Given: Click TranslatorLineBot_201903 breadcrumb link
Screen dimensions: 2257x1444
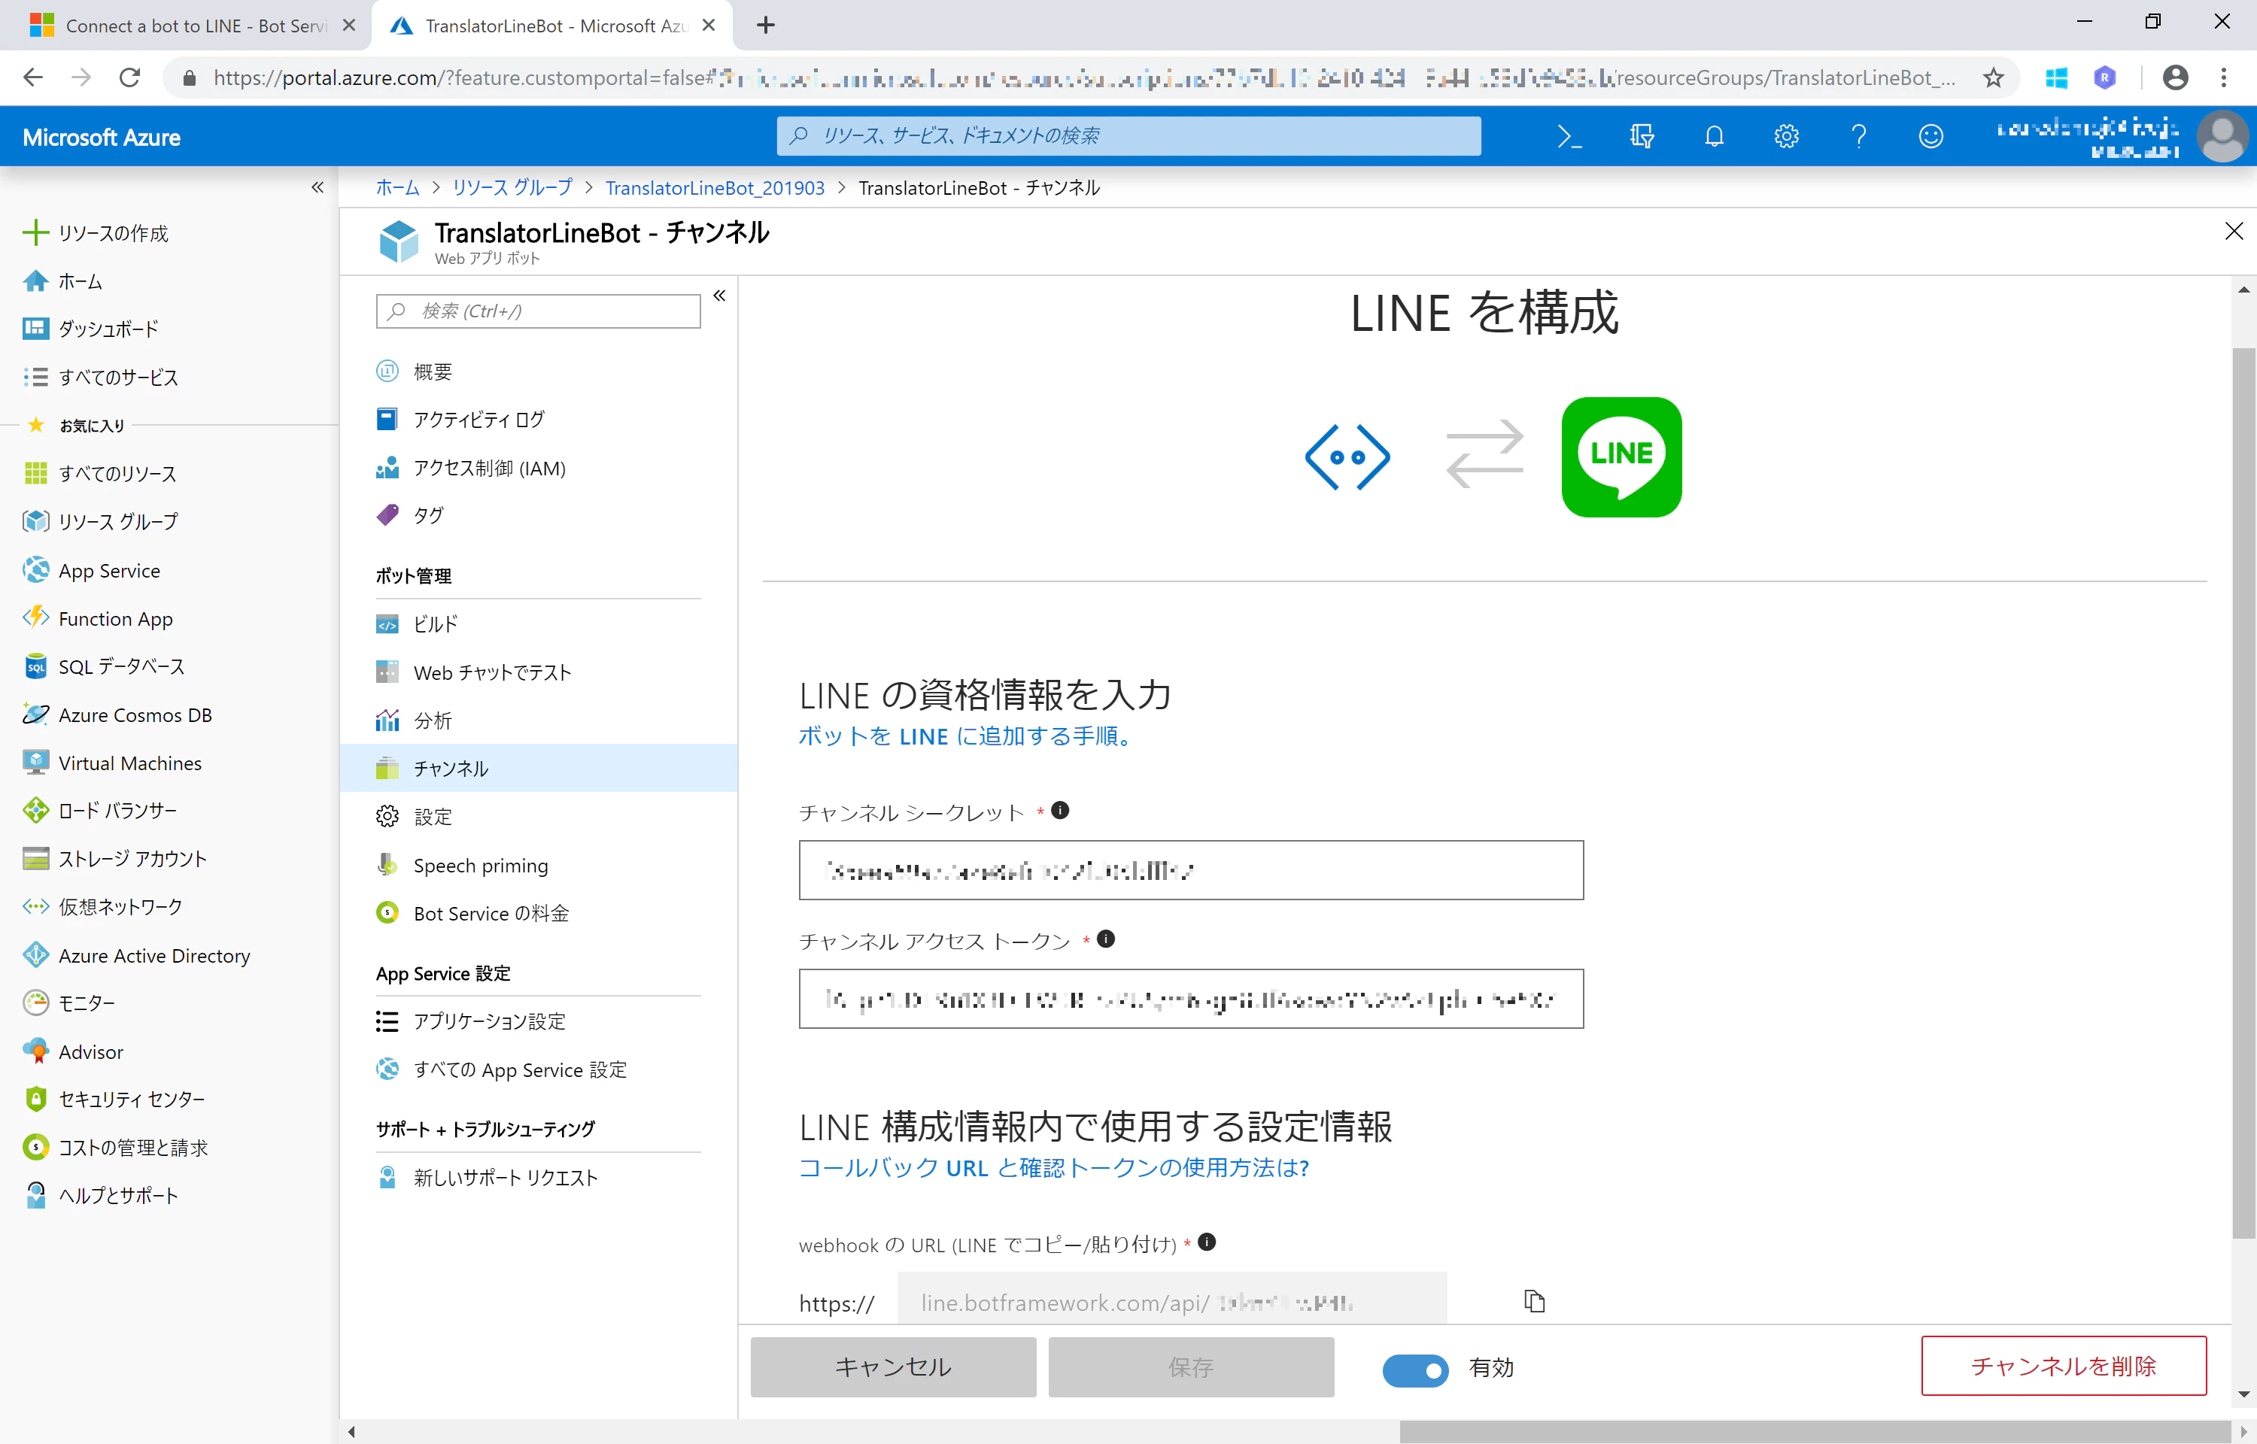Looking at the screenshot, I should tap(715, 189).
